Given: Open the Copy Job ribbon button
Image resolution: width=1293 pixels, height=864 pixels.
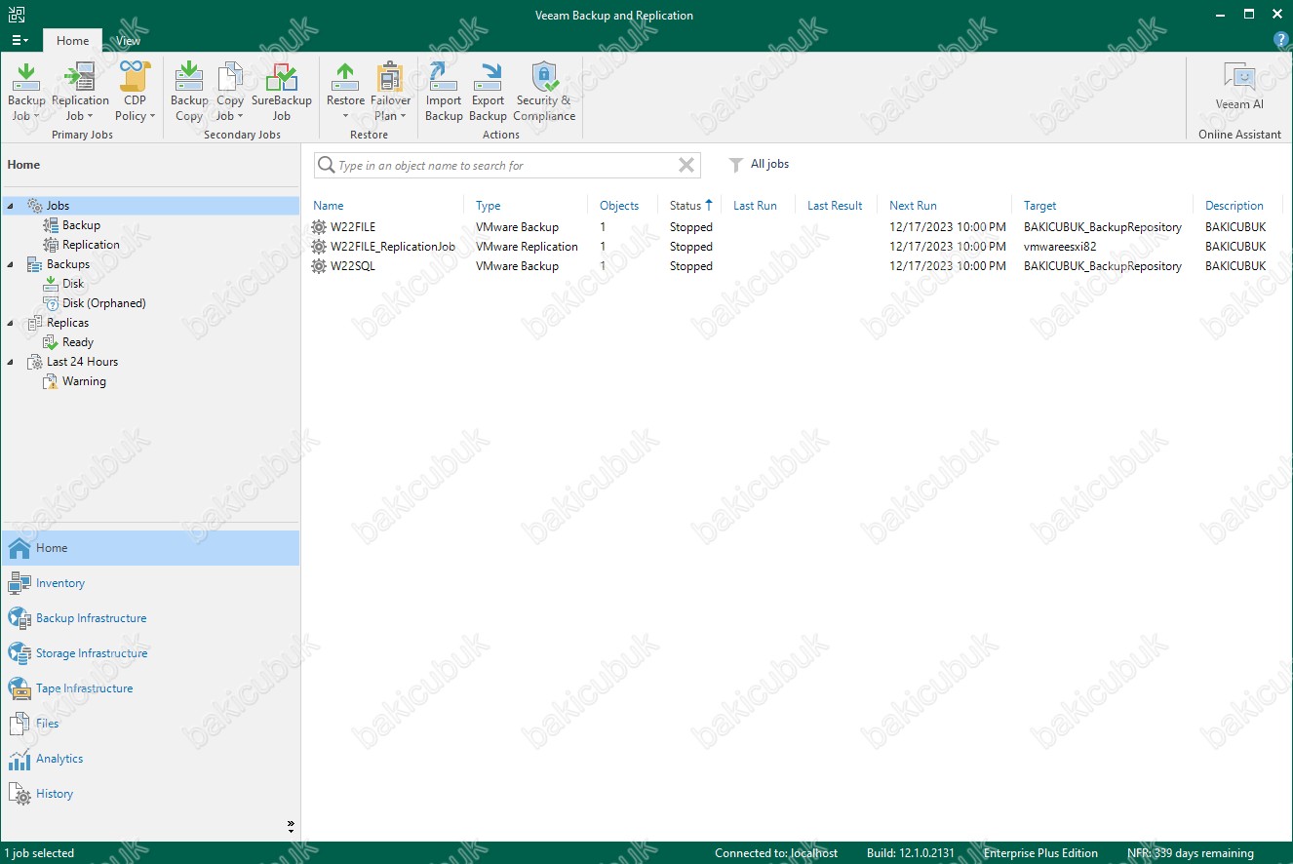Looking at the screenshot, I should 230,91.
